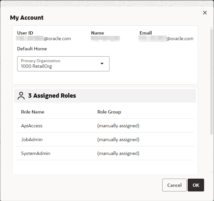Viewport: 214px width, 201px height.
Task: Click the 3 Assigned Roles heading
Action: [52, 96]
